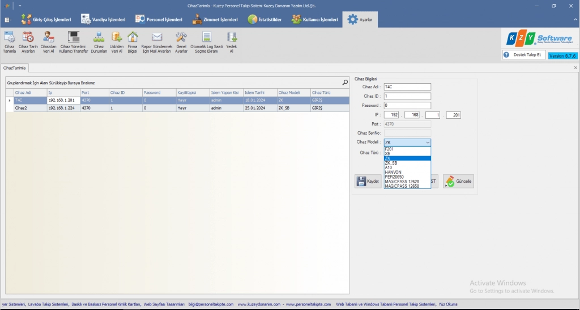The width and height of the screenshot is (580, 310).
Task: Pick MAGICPASS 12628 in model list
Action: point(402,181)
